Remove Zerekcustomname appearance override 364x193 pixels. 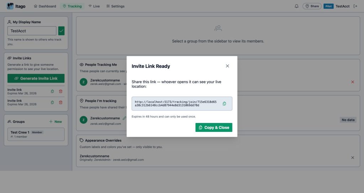point(353,157)
